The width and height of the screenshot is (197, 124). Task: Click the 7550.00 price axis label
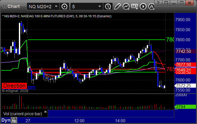click(x=183, y=90)
